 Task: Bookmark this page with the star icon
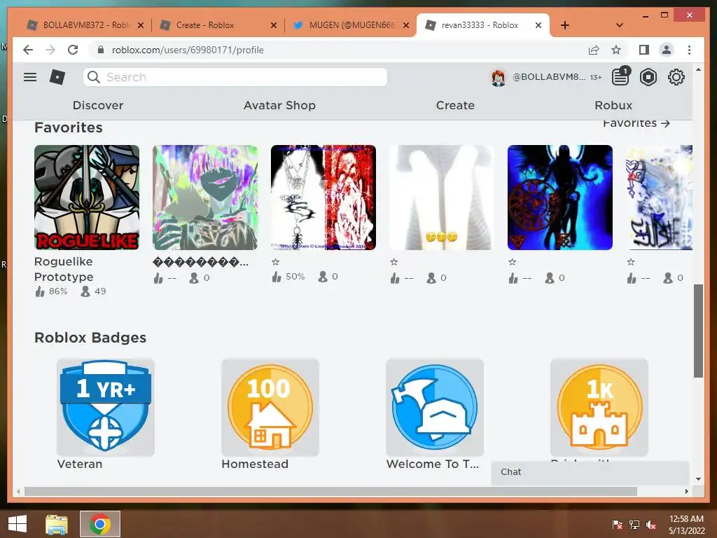616,50
